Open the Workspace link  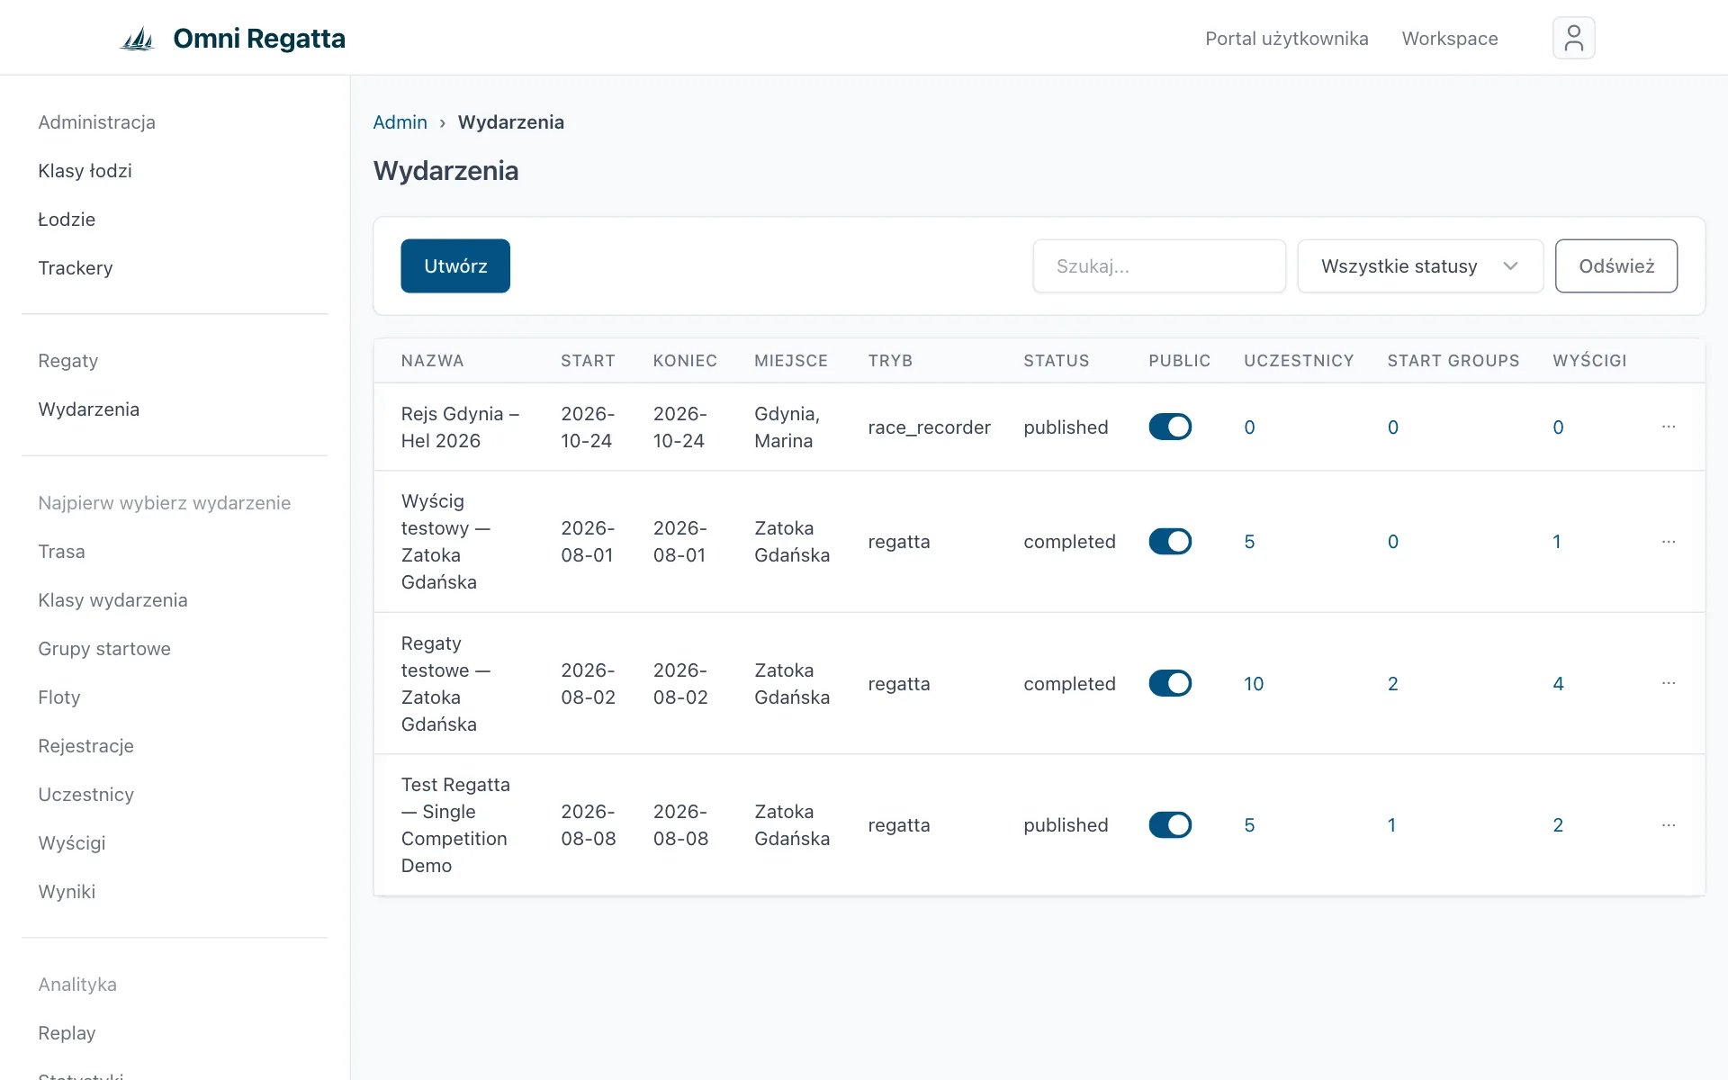[x=1450, y=39]
